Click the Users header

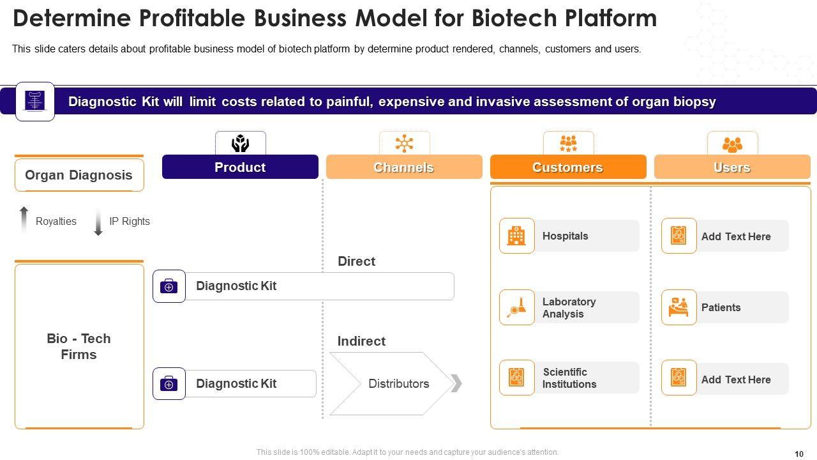point(731,167)
